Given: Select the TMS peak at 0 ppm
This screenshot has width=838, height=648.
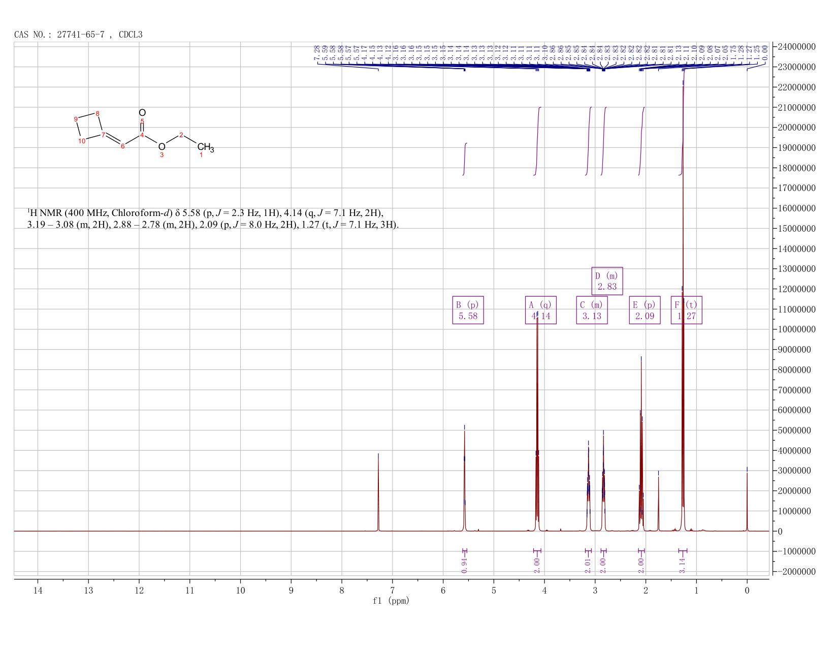Looking at the screenshot, I should 747,501.
